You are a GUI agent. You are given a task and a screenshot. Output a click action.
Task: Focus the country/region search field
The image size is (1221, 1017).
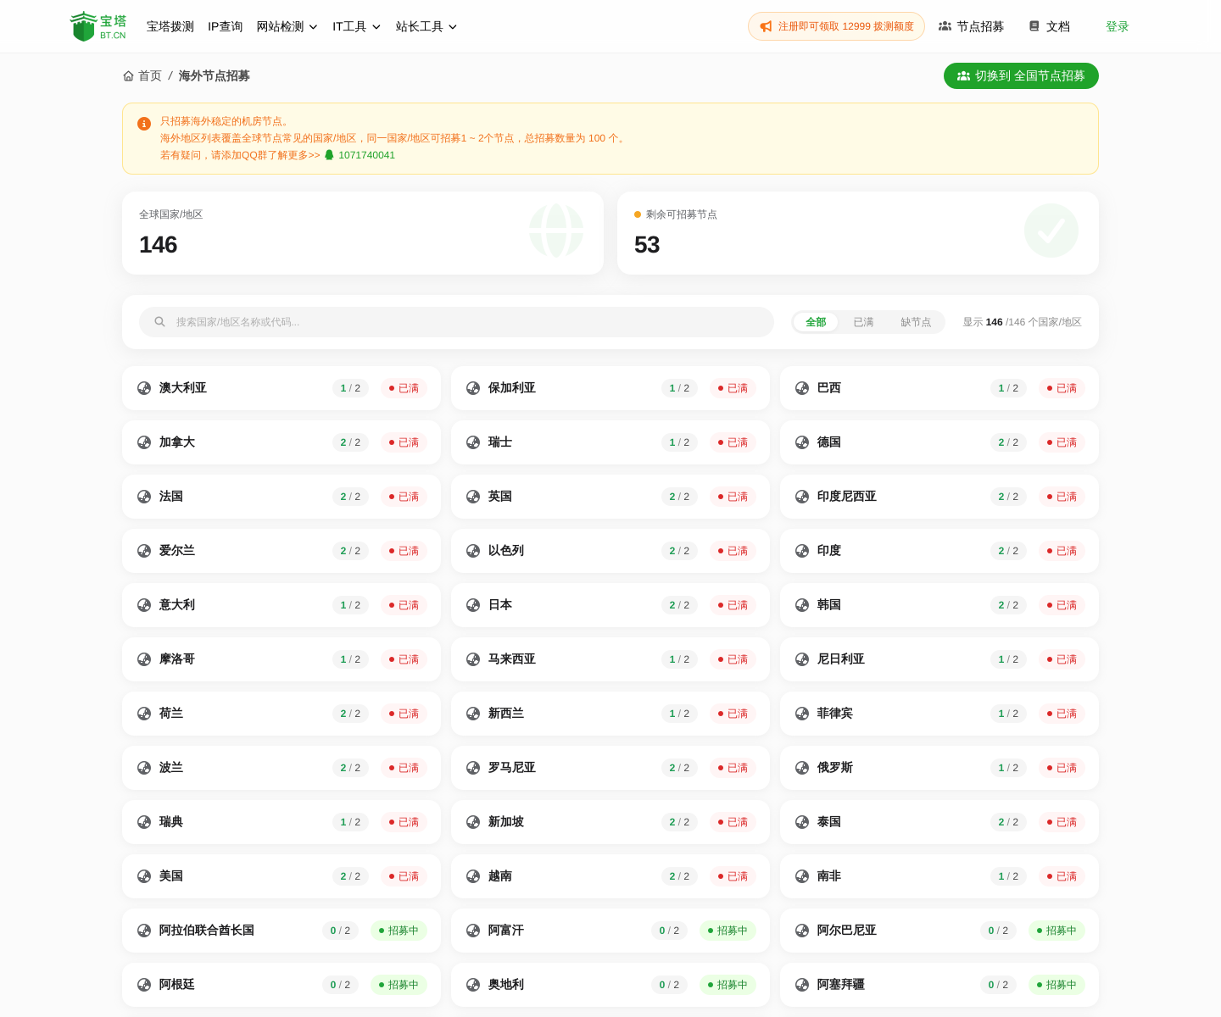[x=456, y=322]
